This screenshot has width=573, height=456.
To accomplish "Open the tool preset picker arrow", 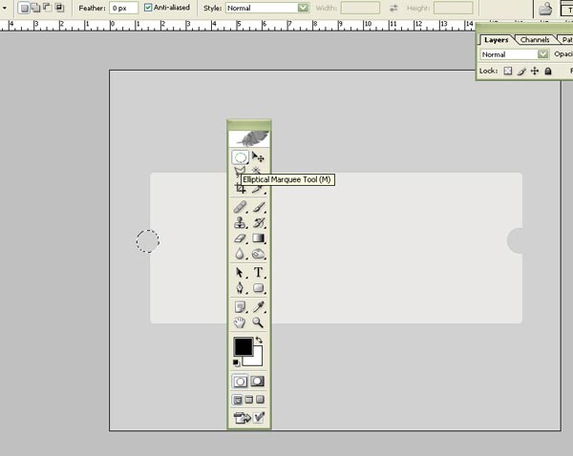I will pyautogui.click(x=5, y=8).
